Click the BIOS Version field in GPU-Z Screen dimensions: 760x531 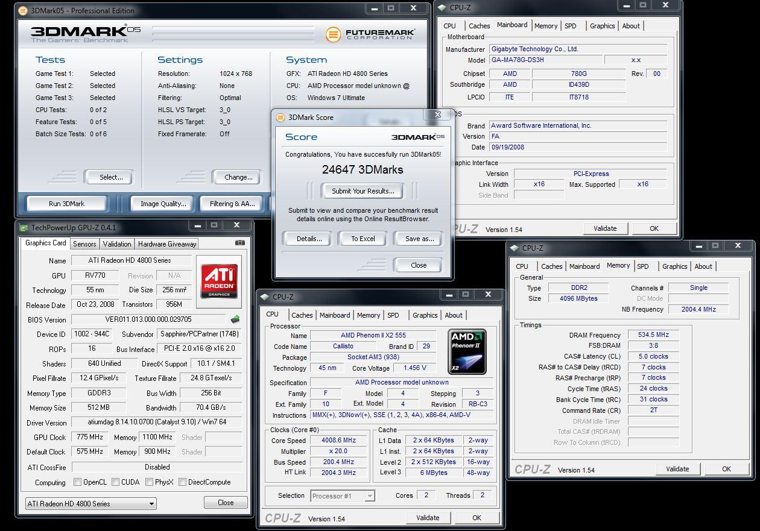click(x=148, y=319)
